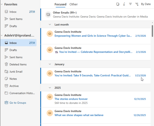Collapse the Last month group
This screenshot has width=154, height=126.
(x=50, y=24)
